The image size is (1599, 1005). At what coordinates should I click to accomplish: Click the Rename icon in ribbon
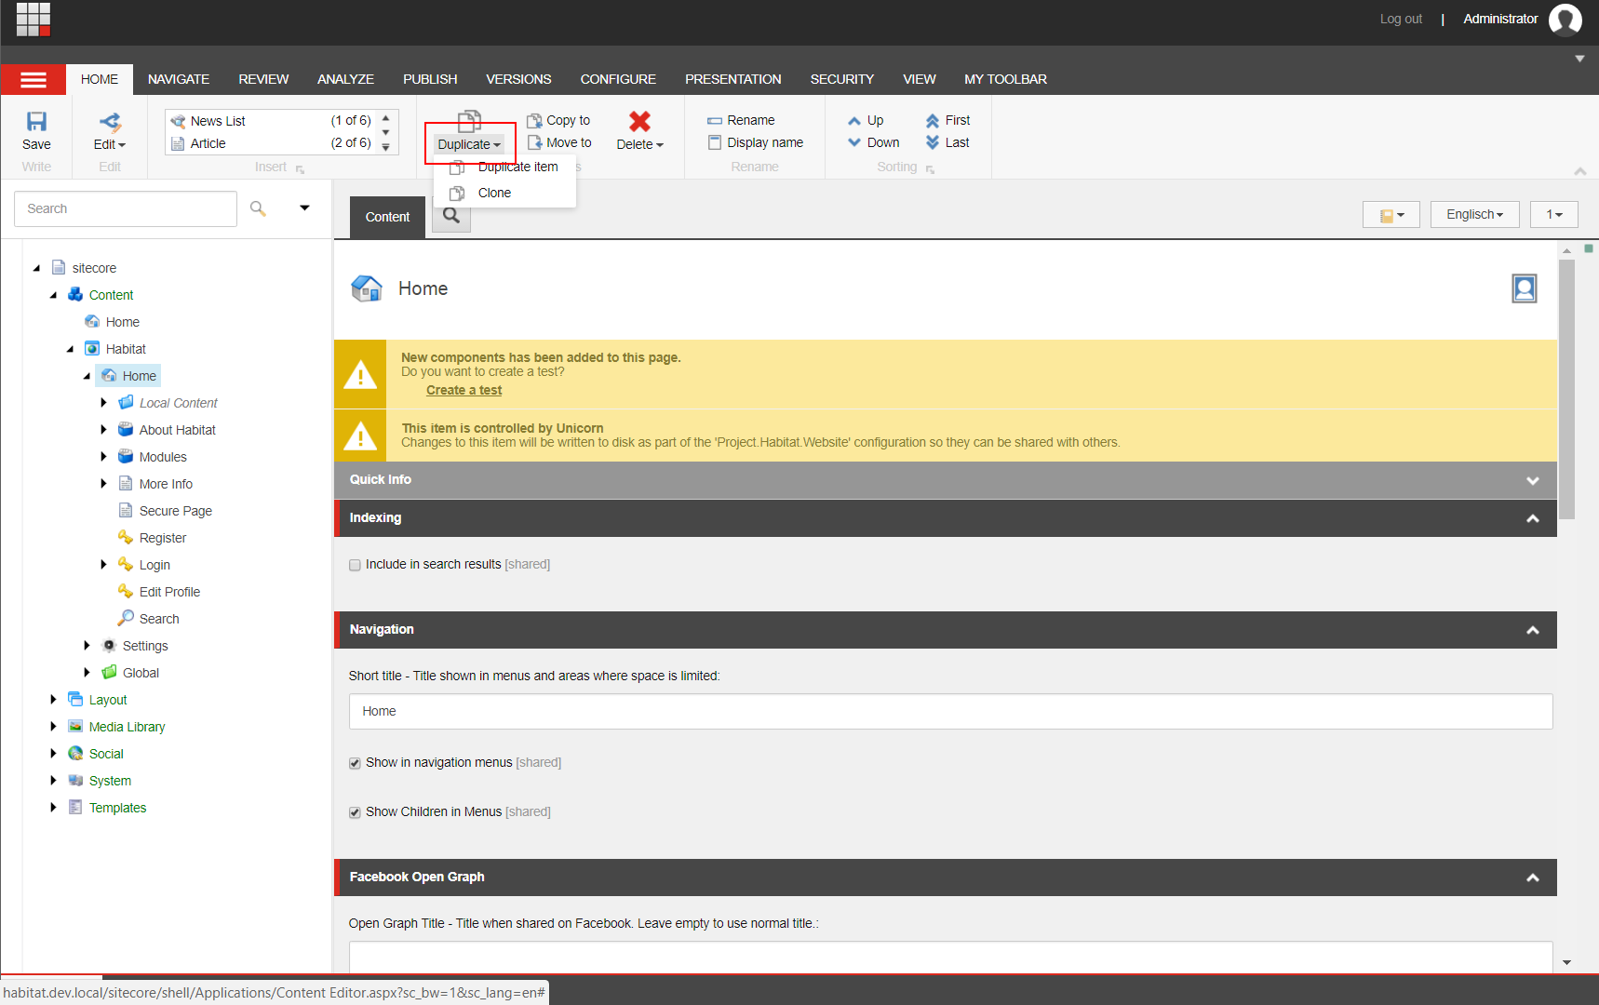(x=715, y=120)
